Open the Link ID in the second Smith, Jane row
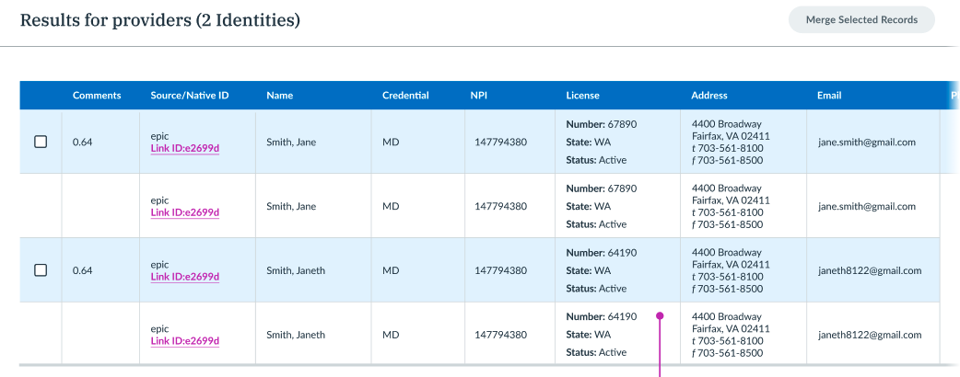Screen dimensions: 960x377 tap(184, 212)
